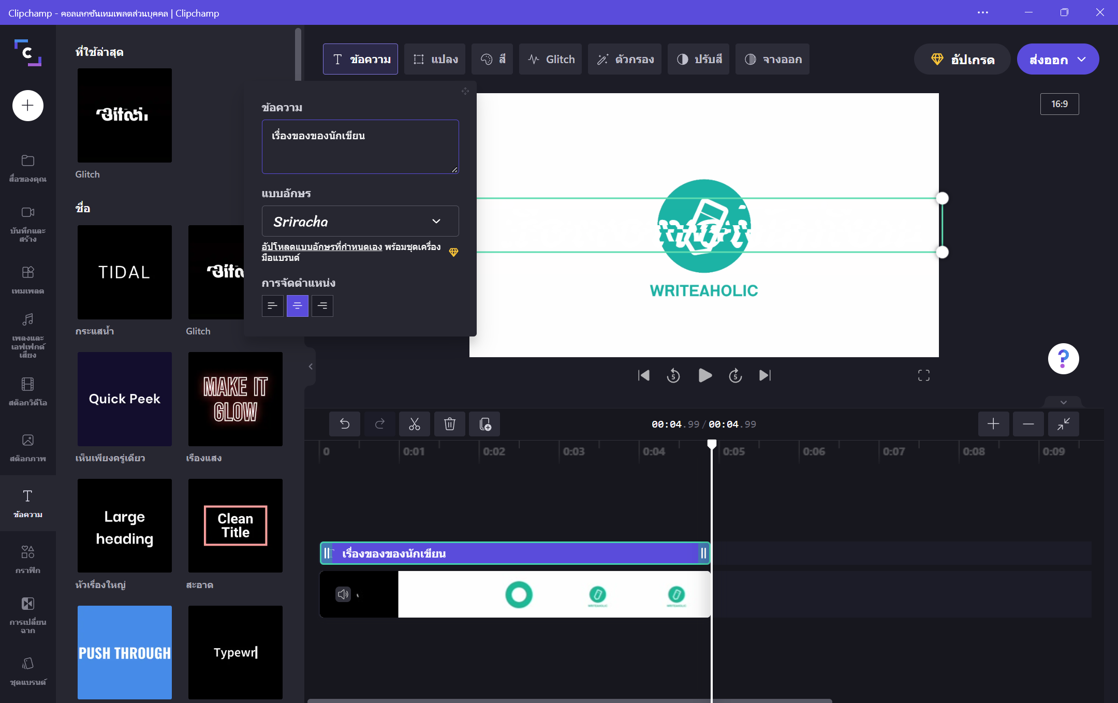Click the playhead marker on timeline
This screenshot has width=1118, height=703.
coord(712,444)
